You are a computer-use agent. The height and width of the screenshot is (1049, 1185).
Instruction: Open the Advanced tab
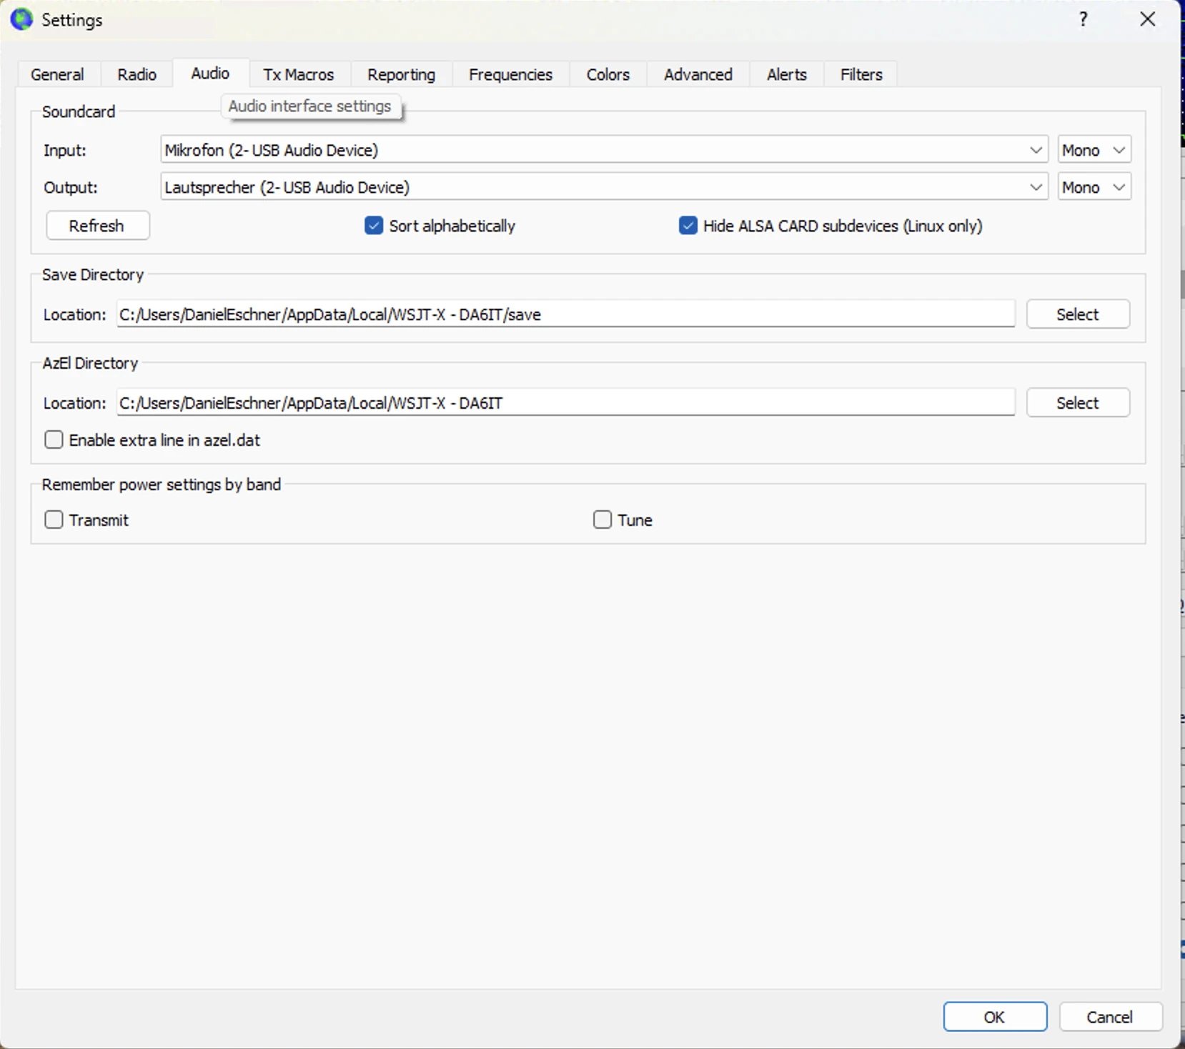tap(698, 74)
